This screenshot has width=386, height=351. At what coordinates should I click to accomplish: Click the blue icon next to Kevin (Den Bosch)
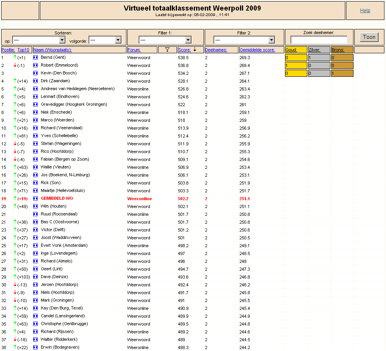tap(36, 73)
